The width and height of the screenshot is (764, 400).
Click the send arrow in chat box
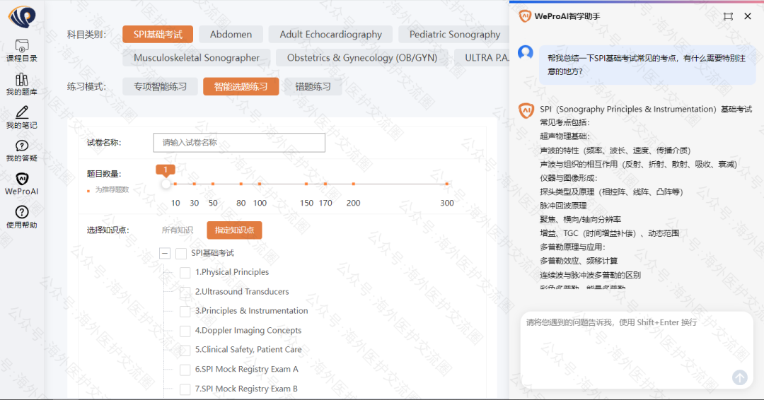[x=739, y=377]
